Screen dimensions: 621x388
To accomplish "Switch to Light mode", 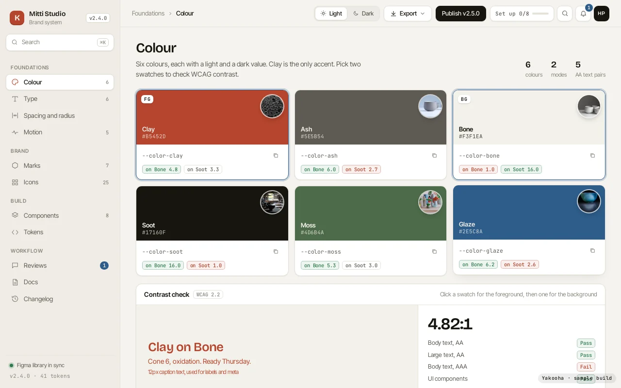I will 331,14.
